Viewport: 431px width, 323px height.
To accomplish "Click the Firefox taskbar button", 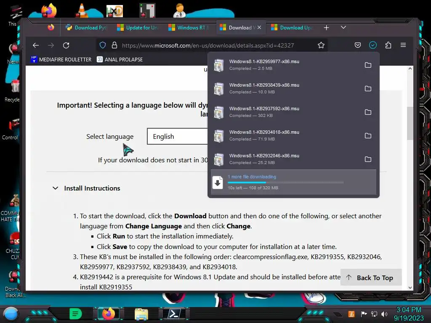I will point(109,314).
